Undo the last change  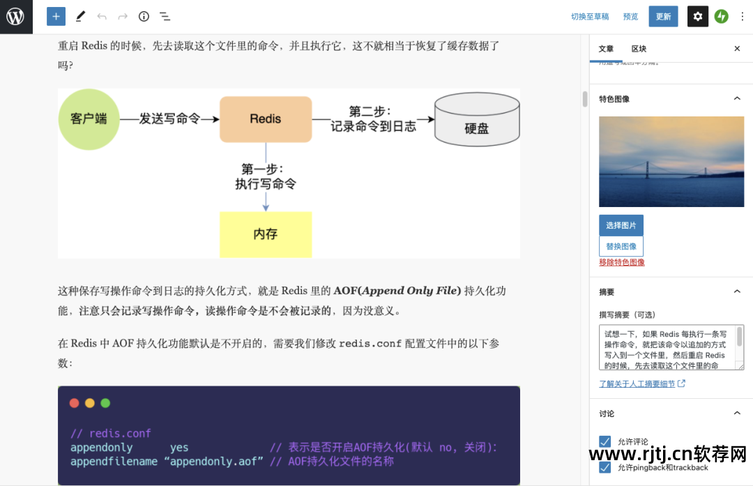click(101, 17)
